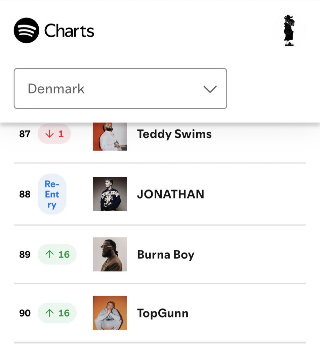The image size is (320, 344).
Task: Click rank number 87
Action: (x=25, y=134)
